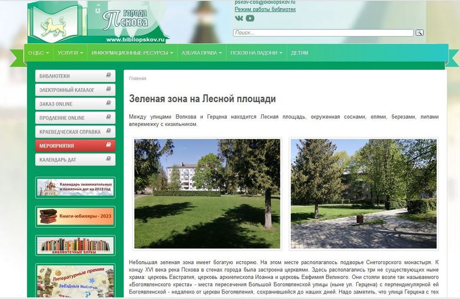Expand the Азбука права dropdown

coord(202,53)
